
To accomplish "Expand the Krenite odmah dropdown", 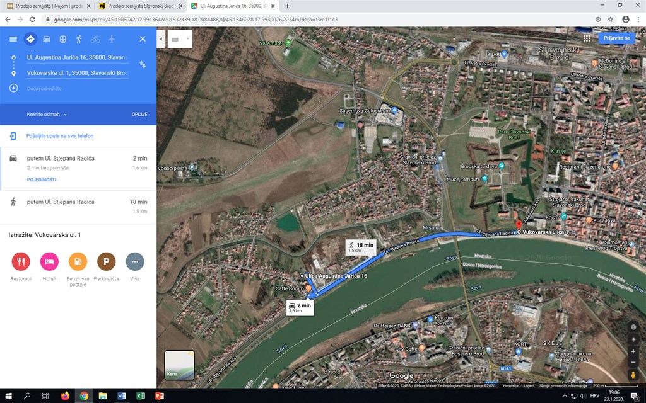I will [47, 115].
